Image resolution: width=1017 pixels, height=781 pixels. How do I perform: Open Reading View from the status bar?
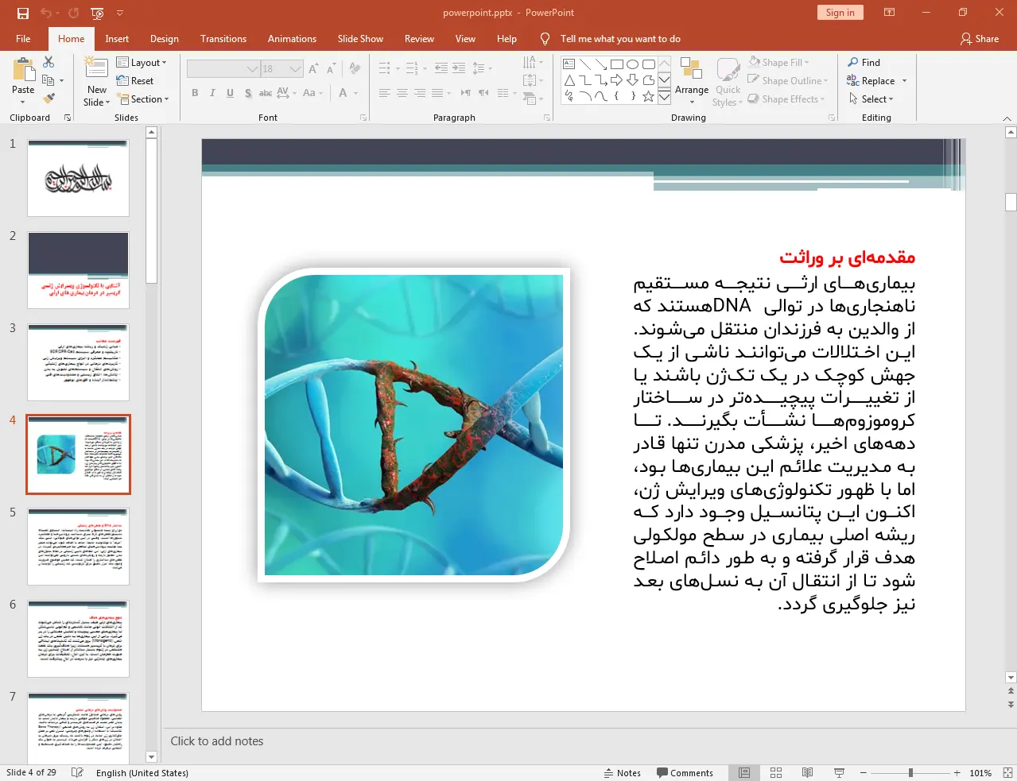tap(807, 772)
